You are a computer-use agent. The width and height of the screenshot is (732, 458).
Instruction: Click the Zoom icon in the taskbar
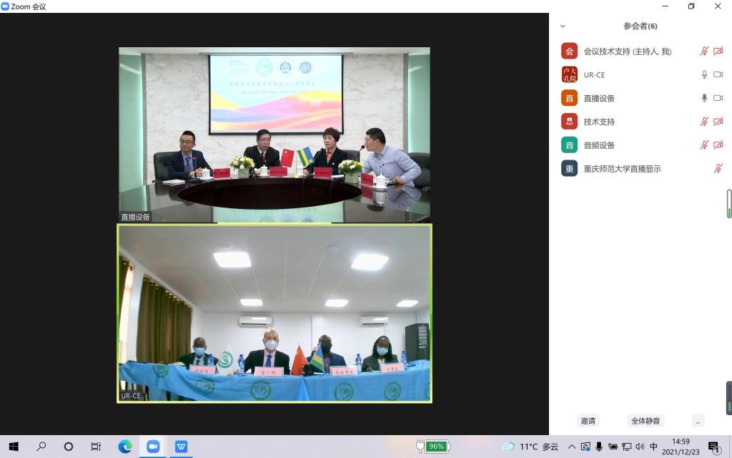tap(153, 447)
